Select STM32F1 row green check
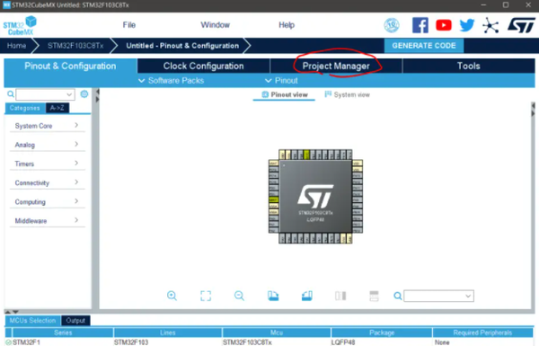The image size is (539, 346). coord(8,342)
